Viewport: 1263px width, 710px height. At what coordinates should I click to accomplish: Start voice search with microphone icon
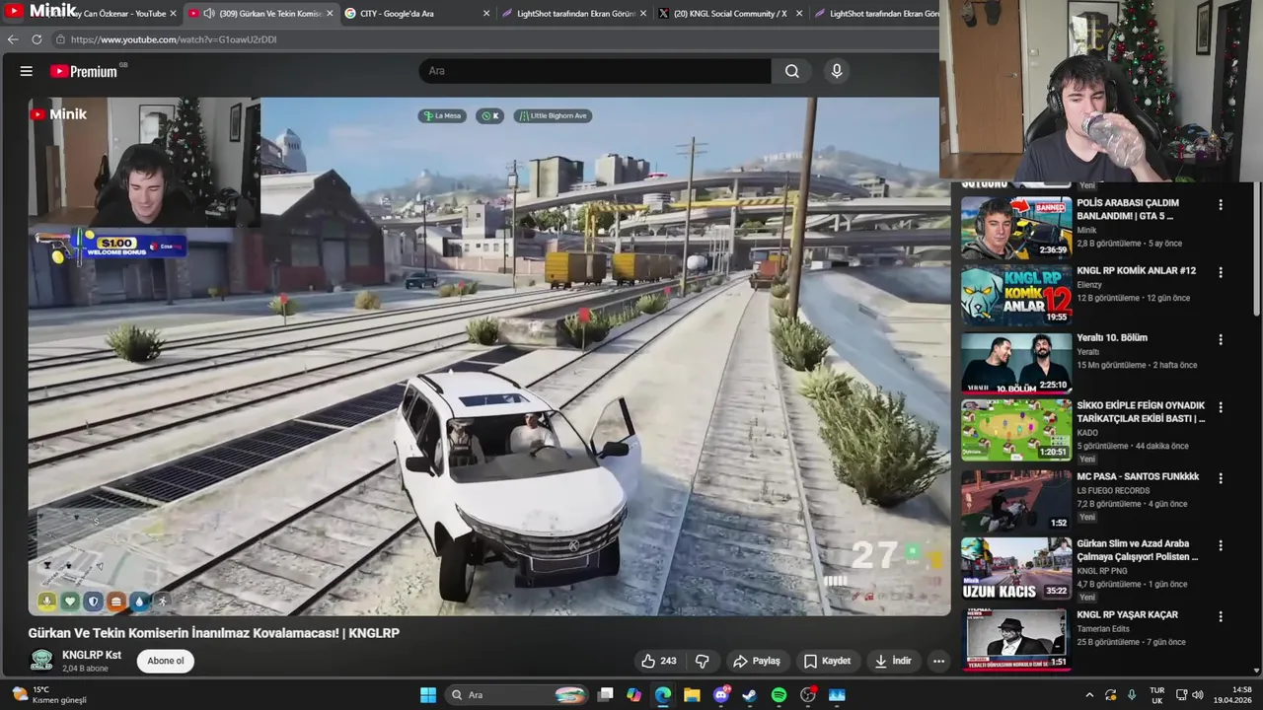pyautogui.click(x=836, y=71)
